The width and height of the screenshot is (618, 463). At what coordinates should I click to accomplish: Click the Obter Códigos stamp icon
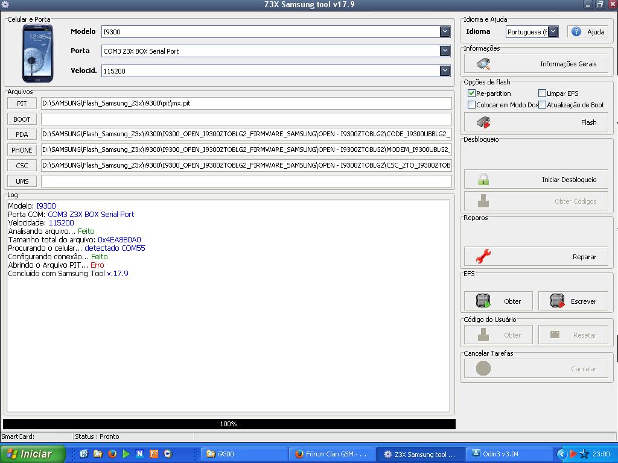(483, 201)
